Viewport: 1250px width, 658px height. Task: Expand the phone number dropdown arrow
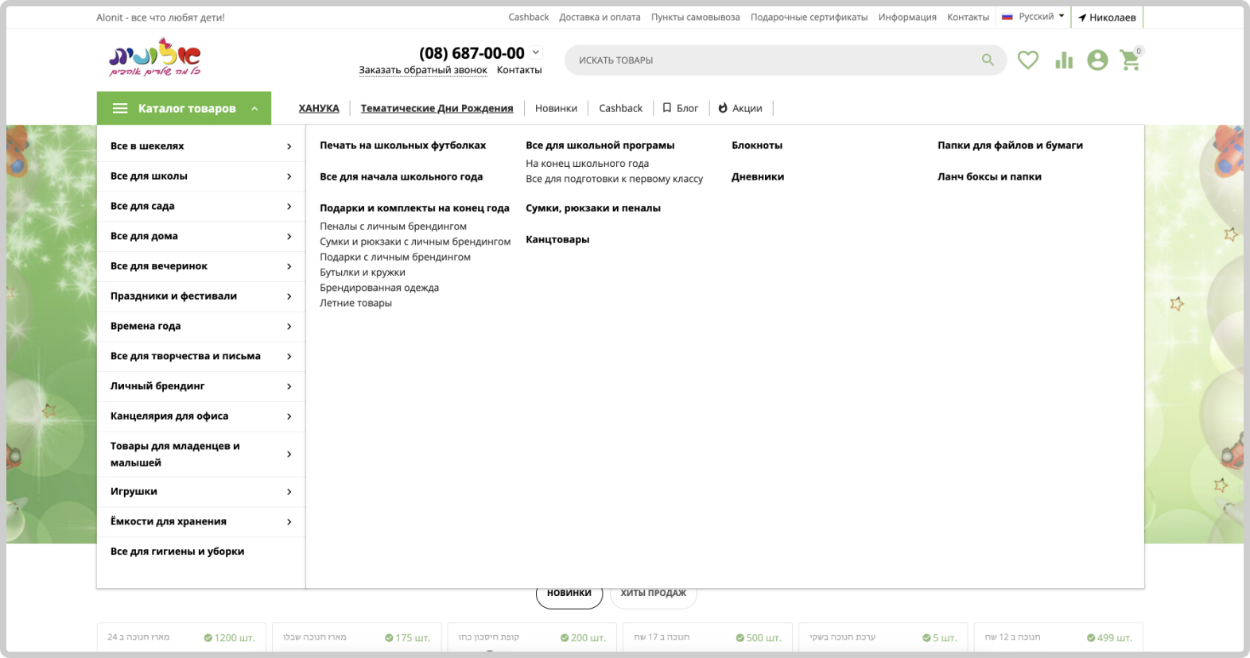click(x=536, y=52)
